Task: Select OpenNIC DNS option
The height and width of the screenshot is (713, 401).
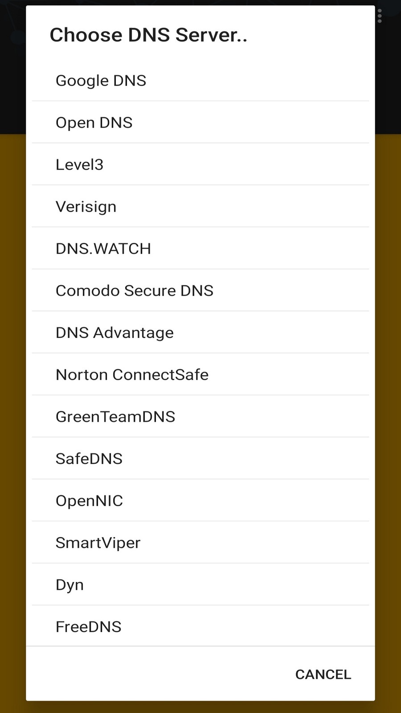Action: 200,500
